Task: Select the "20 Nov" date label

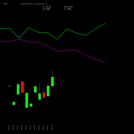Action: coord(13,127)
